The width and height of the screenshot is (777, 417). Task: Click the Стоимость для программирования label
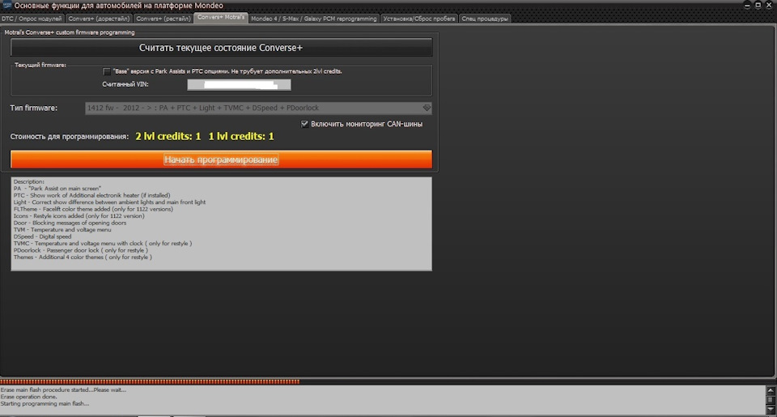tap(70, 137)
